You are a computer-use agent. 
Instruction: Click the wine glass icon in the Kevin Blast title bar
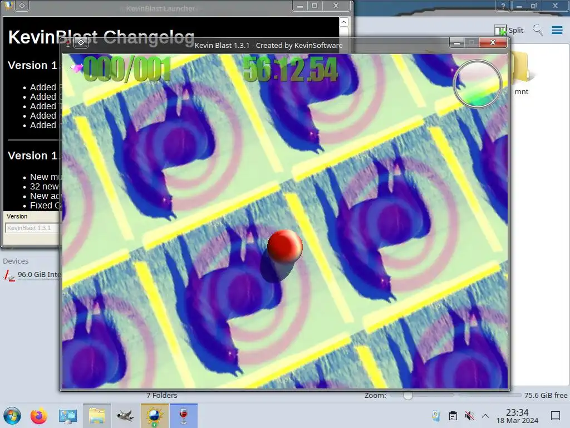click(x=68, y=43)
